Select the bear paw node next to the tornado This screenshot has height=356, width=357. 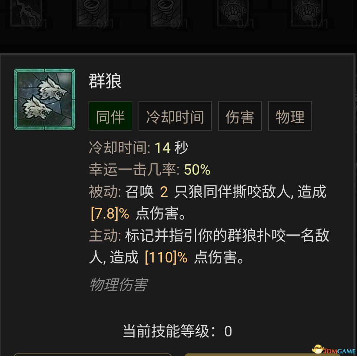click(x=233, y=13)
